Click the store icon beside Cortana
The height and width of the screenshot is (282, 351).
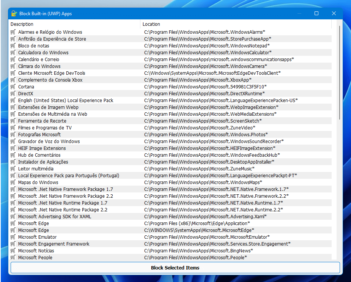[13, 87]
